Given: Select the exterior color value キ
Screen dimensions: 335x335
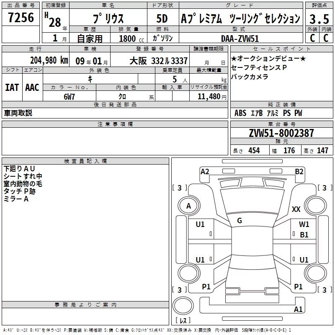Looking at the screenshot, I should point(90,79).
